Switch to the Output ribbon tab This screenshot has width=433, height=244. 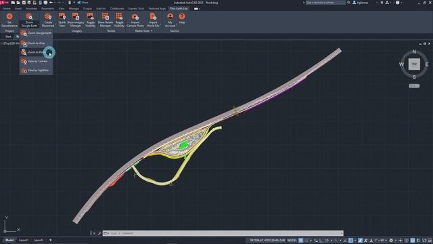pos(87,9)
